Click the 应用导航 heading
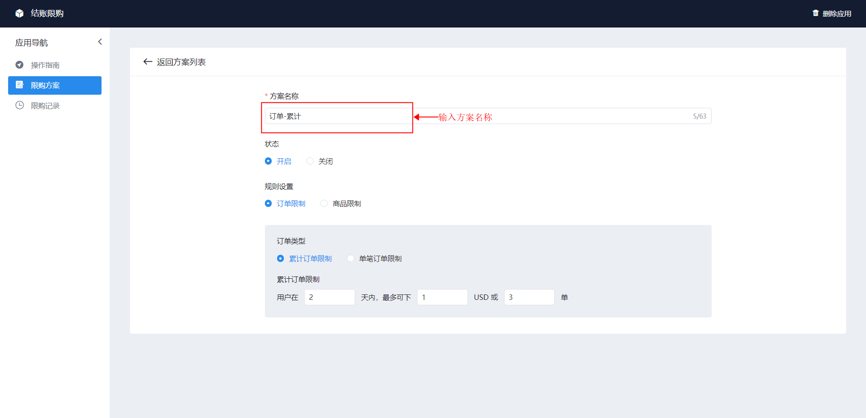The width and height of the screenshot is (866, 418). (x=32, y=42)
